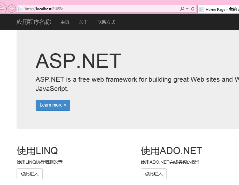
Task: Click the 应用程序名称 brand link
Action: pos(34,22)
